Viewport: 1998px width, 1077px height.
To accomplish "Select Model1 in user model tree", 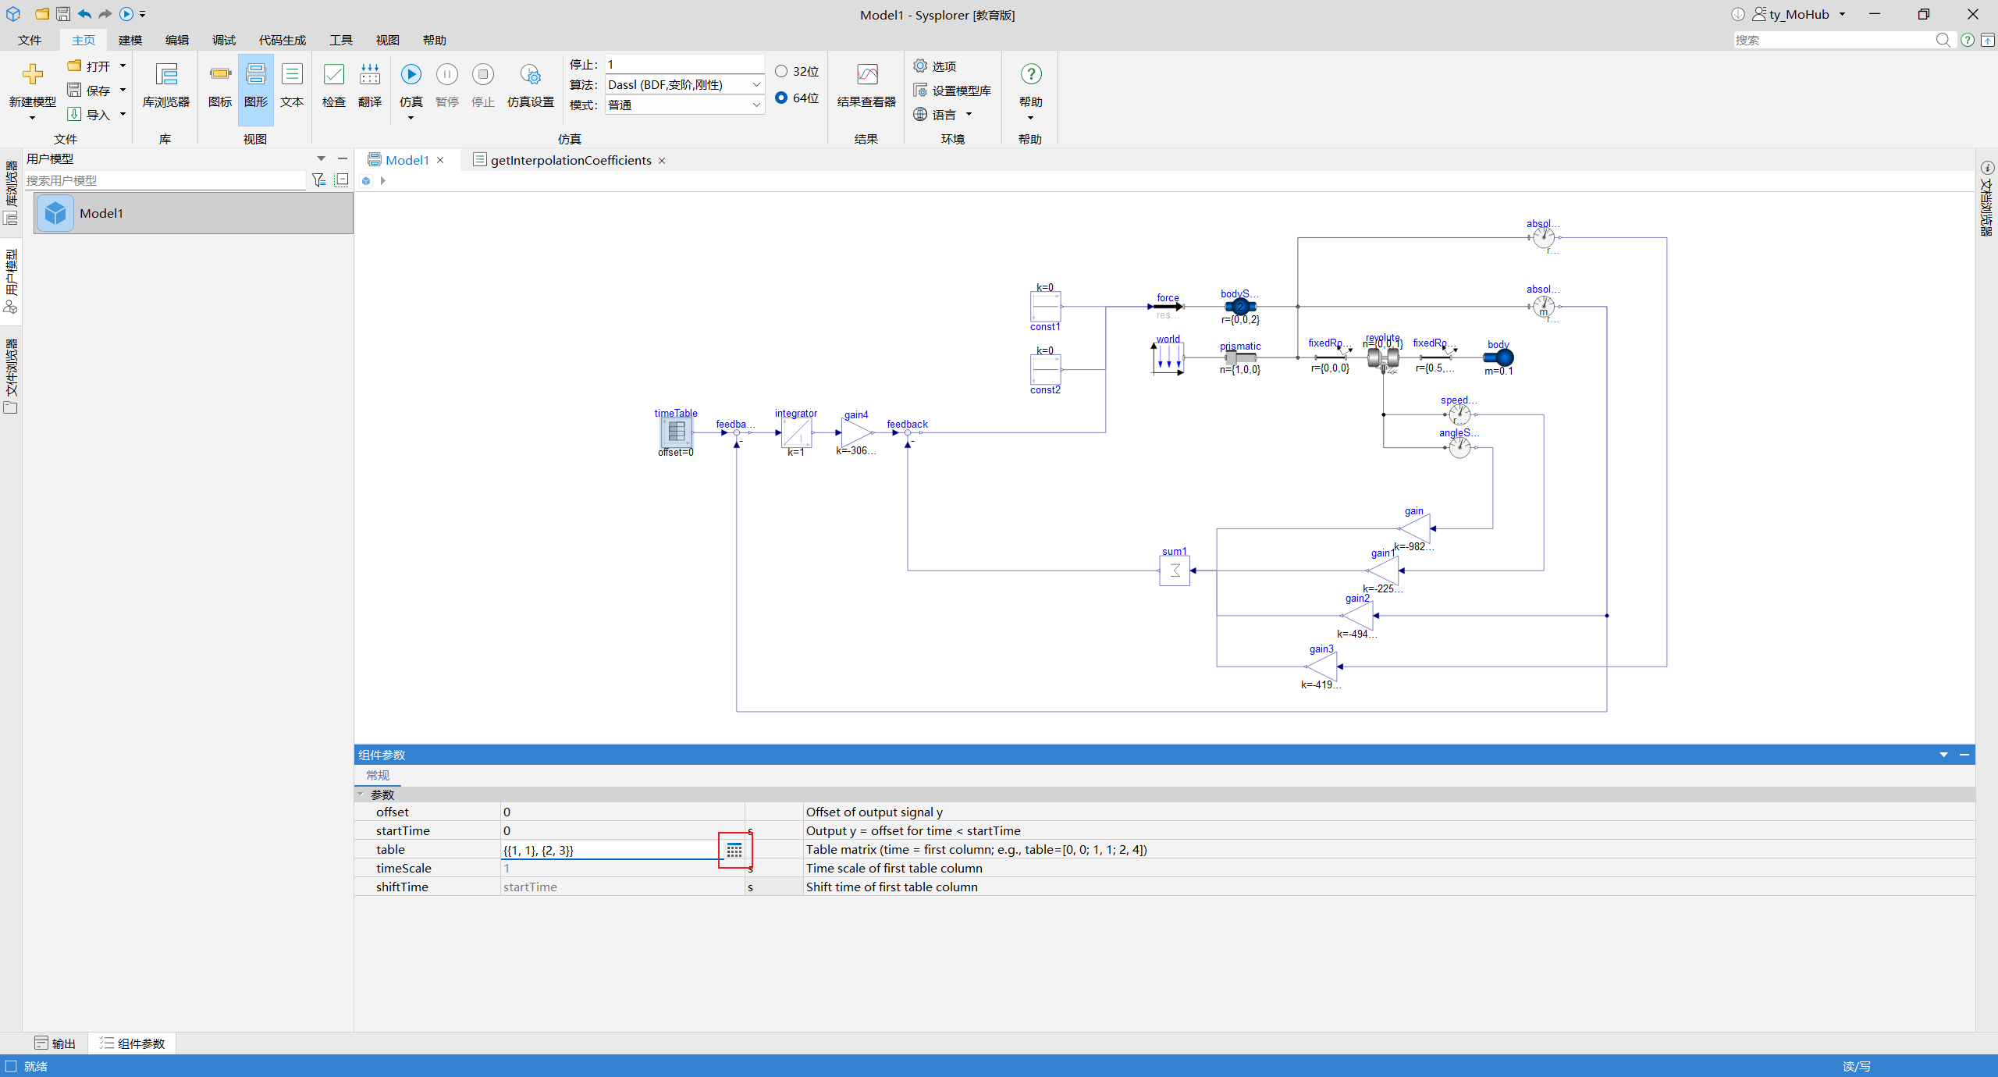I will point(194,213).
